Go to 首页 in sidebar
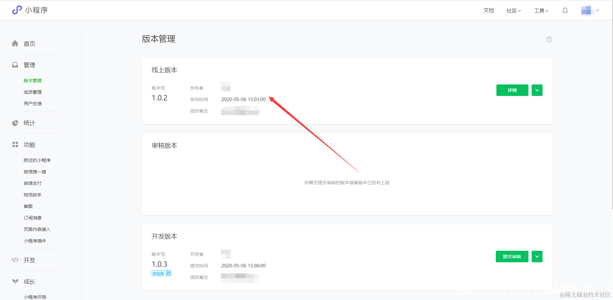The image size is (613, 300). pos(29,44)
